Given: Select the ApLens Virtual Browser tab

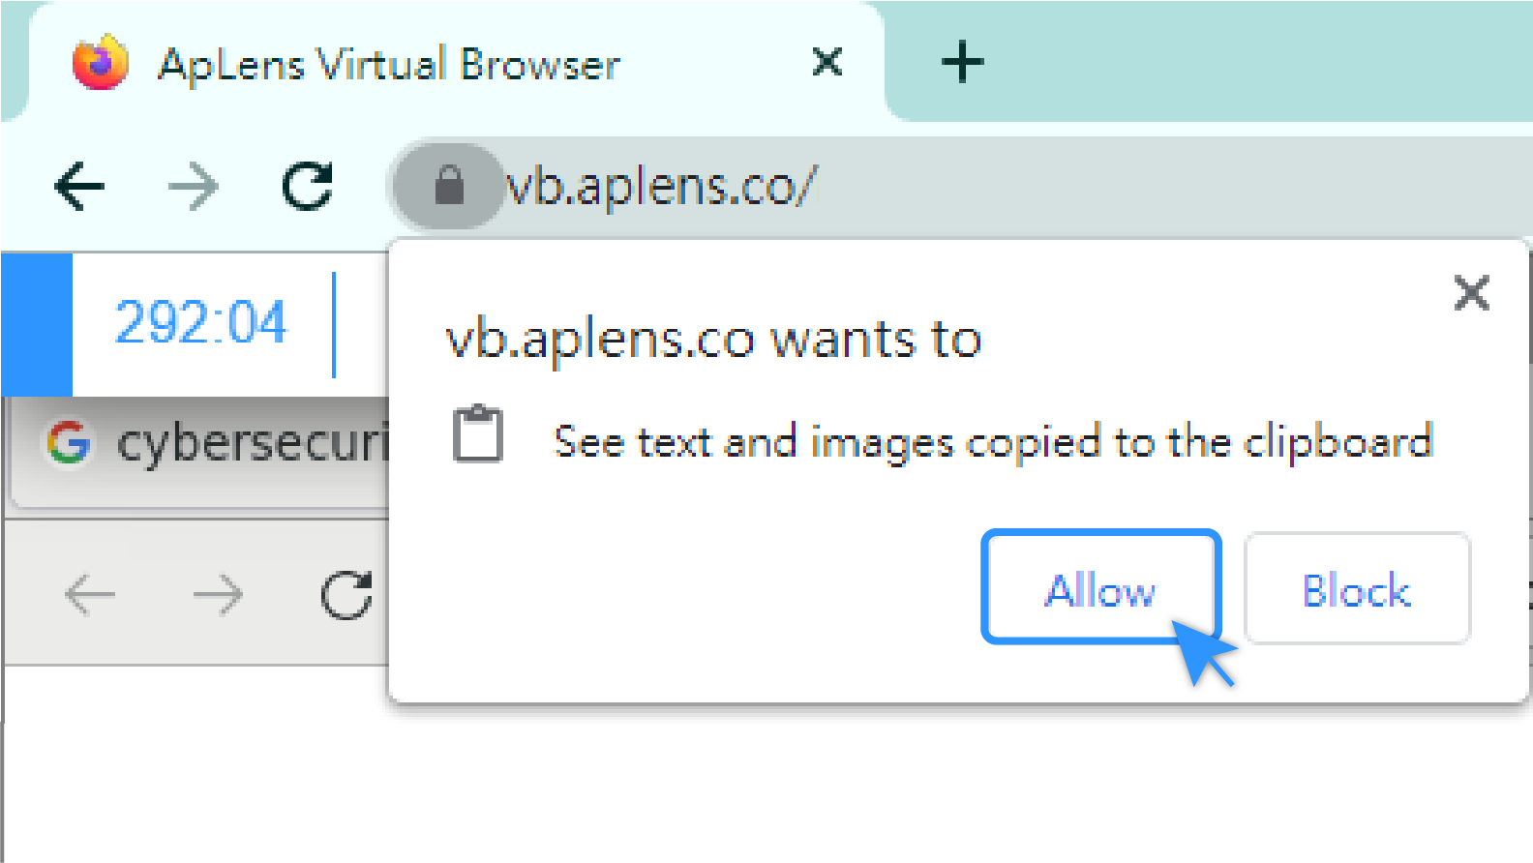Looking at the screenshot, I should (x=457, y=64).
